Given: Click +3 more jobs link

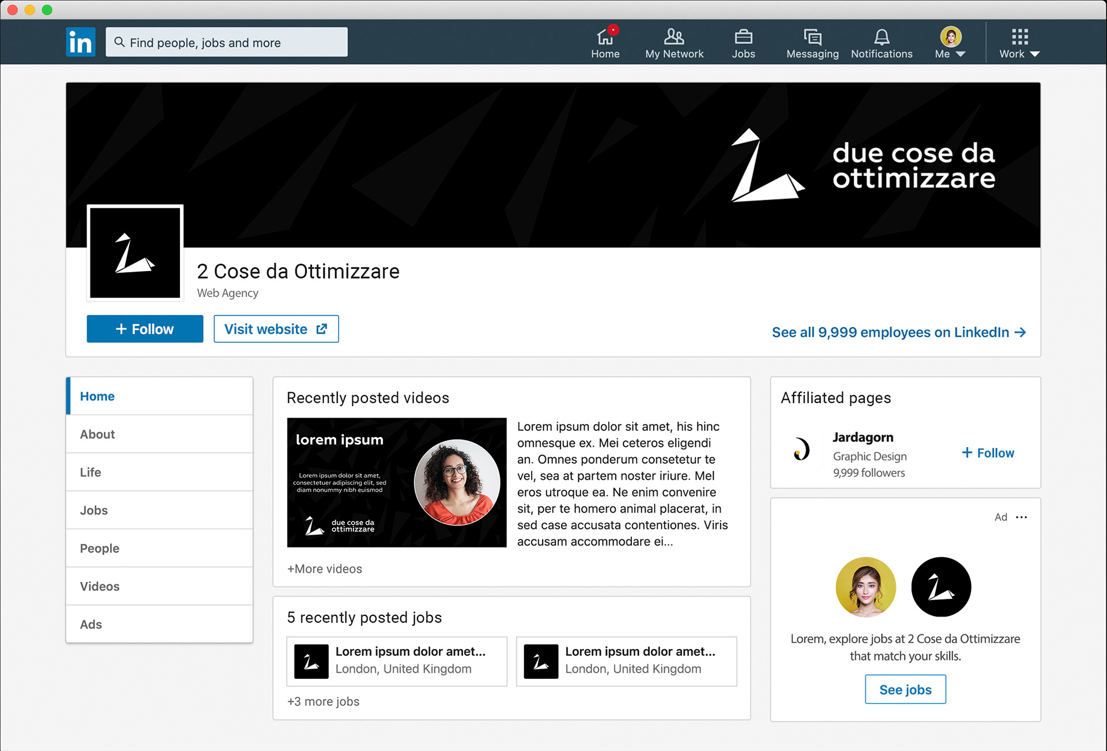Looking at the screenshot, I should (323, 701).
